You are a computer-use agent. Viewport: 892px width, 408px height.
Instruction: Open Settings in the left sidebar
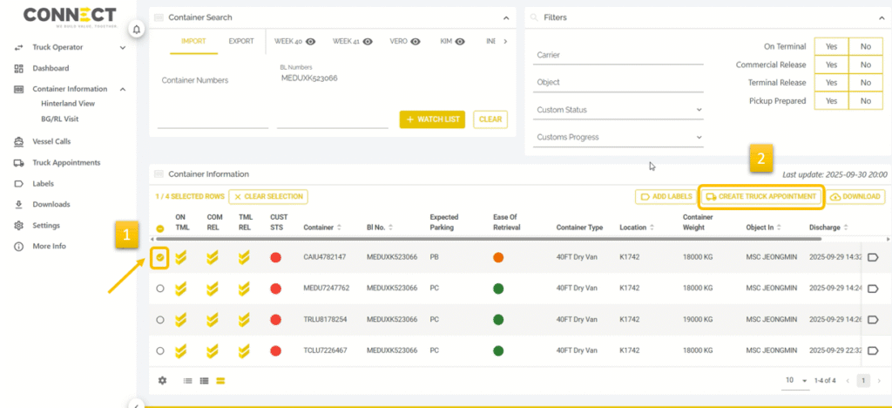(x=45, y=225)
